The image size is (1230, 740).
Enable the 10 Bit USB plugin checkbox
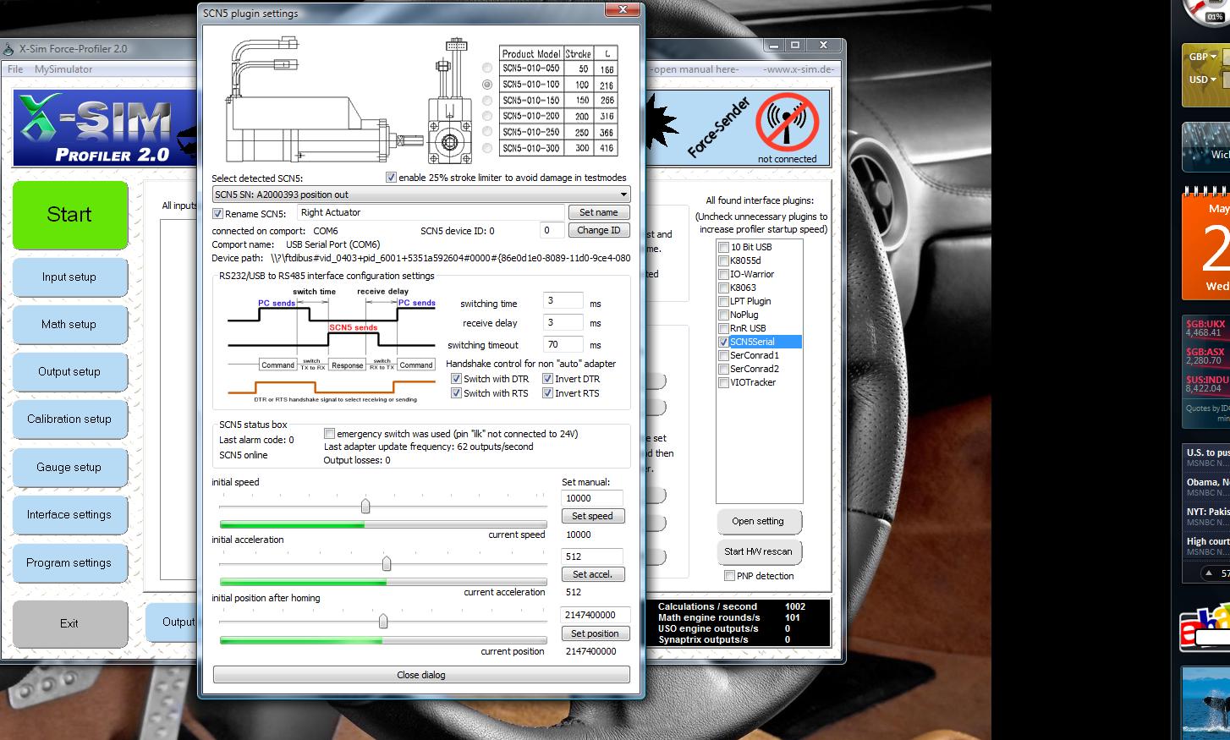point(723,247)
